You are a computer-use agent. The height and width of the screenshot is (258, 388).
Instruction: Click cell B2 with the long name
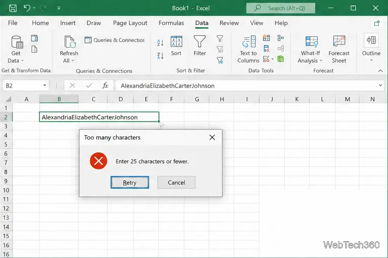99,117
